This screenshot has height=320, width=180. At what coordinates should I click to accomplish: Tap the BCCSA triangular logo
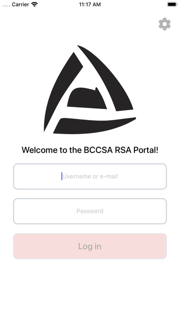(x=90, y=90)
